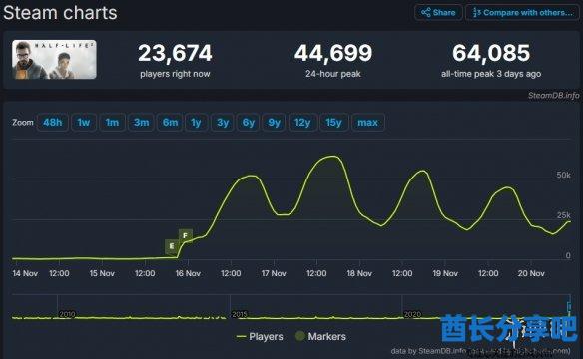Toggle the Players series in legend

tap(260, 337)
